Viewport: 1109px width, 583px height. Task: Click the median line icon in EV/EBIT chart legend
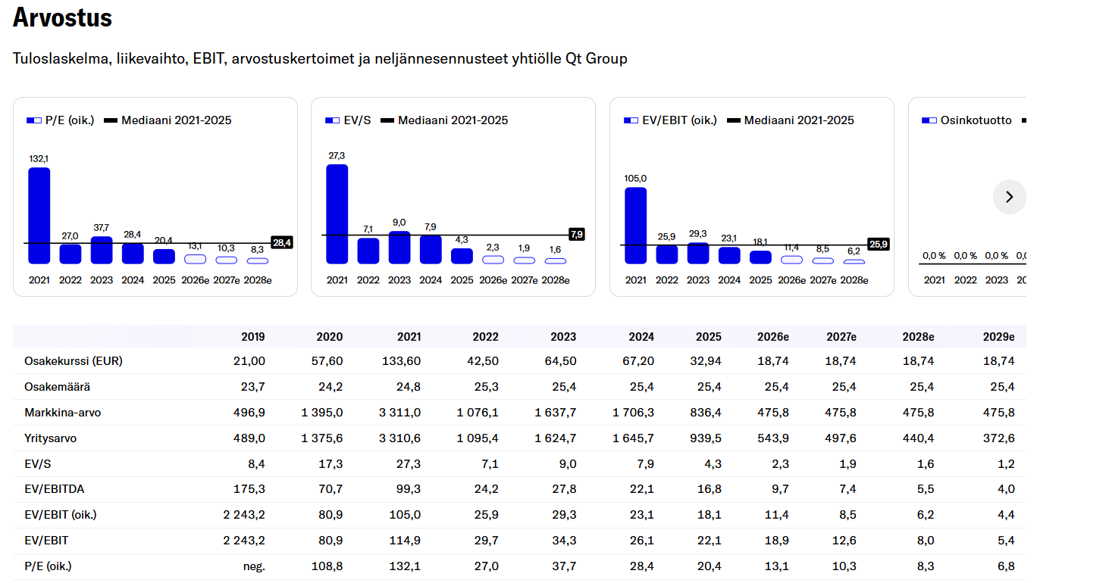coord(733,120)
